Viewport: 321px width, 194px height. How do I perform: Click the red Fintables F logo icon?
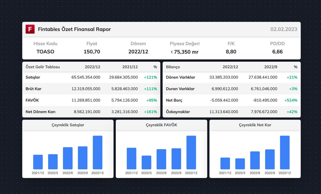click(x=30, y=29)
